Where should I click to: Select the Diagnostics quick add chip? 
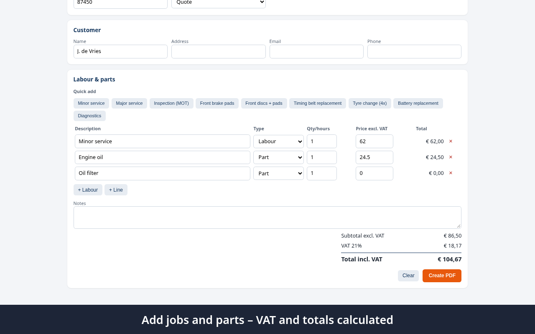[89, 116]
